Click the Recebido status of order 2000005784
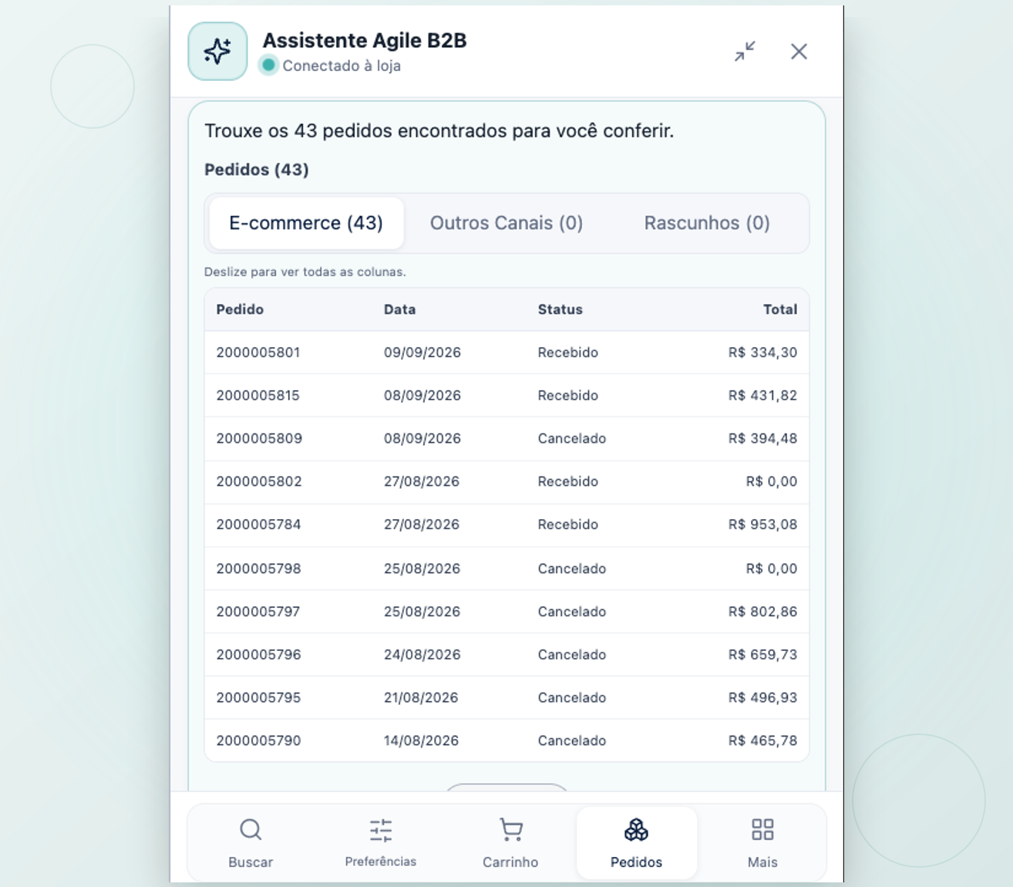This screenshot has width=1013, height=887. 568,524
